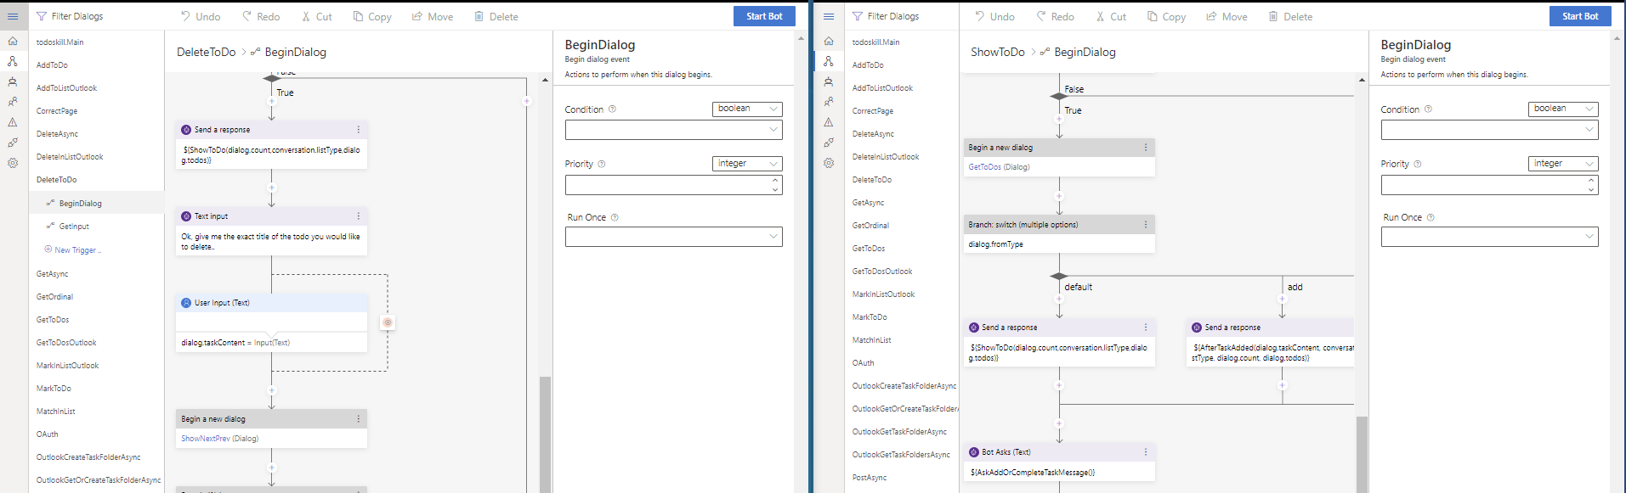This screenshot has width=1626, height=493.
Task: Open Bot Responses icon in left window sidebar
Action: 13,82
